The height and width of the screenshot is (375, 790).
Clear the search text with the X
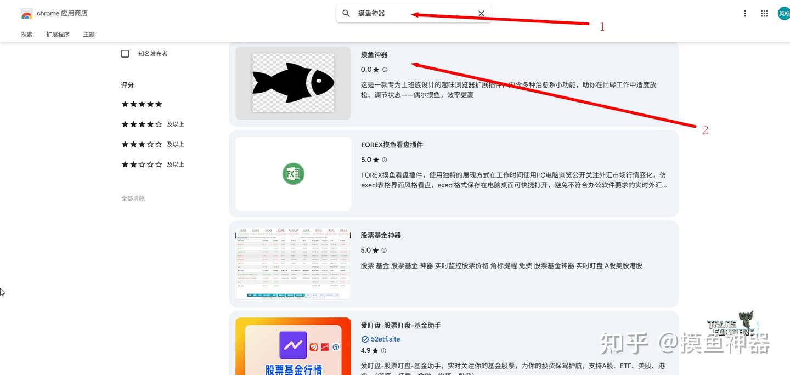tap(481, 13)
